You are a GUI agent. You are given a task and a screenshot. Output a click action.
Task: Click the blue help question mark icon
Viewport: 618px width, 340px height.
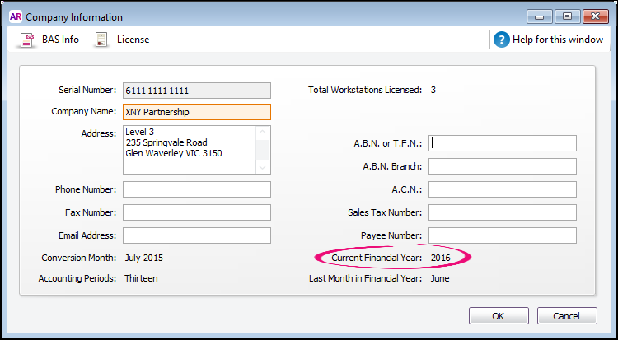pyautogui.click(x=502, y=40)
